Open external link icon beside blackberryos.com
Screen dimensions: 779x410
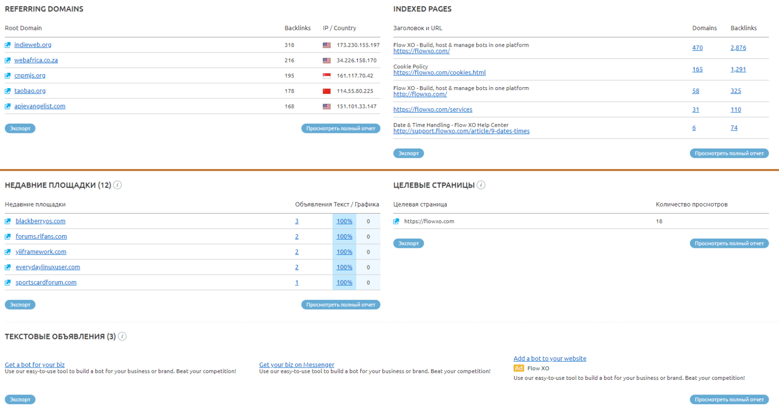click(x=8, y=222)
